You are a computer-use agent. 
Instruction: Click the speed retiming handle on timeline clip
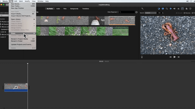[26, 84]
